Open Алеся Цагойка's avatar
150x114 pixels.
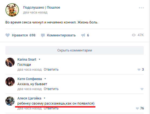(10, 101)
